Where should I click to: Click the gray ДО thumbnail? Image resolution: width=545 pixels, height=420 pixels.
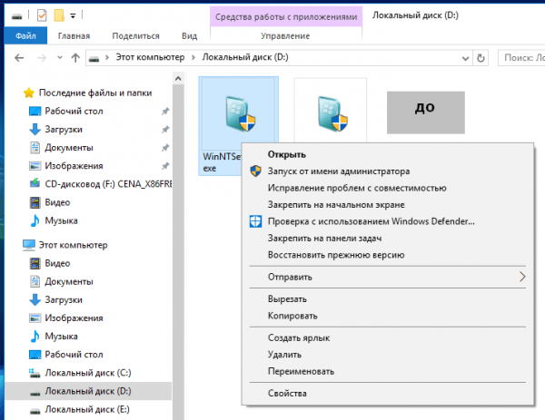coord(426,112)
